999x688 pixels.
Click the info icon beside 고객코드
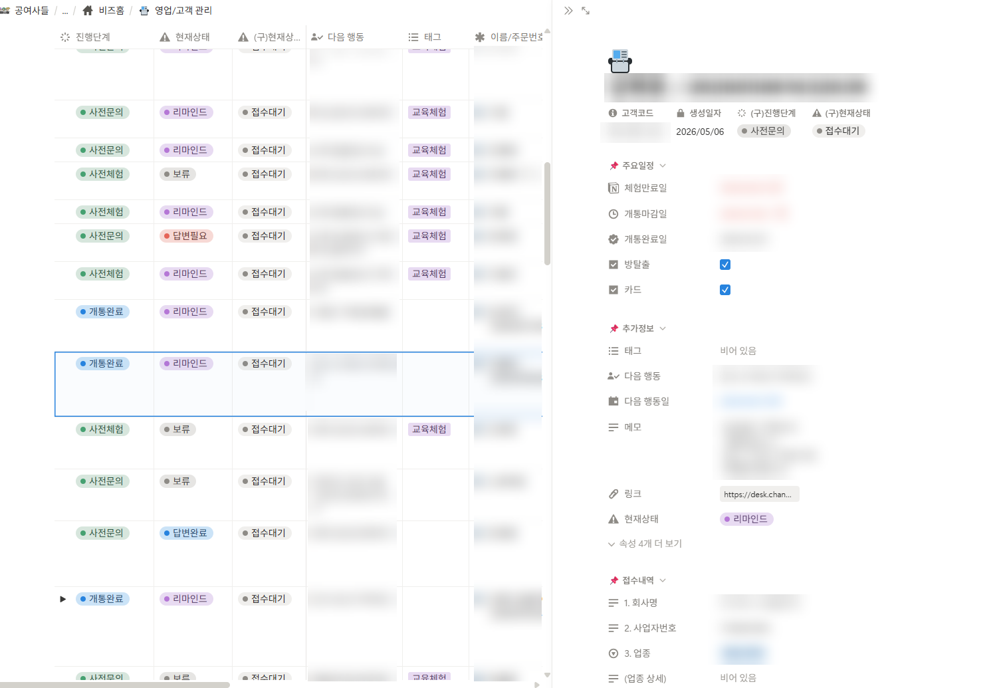(613, 113)
